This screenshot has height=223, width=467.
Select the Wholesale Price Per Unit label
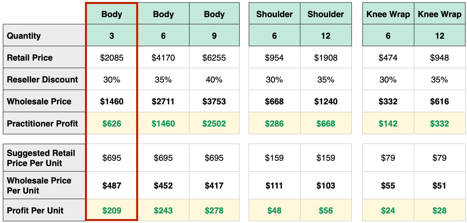(x=39, y=185)
